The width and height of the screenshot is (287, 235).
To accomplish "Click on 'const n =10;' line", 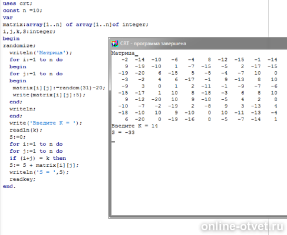I will (x=22, y=11).
